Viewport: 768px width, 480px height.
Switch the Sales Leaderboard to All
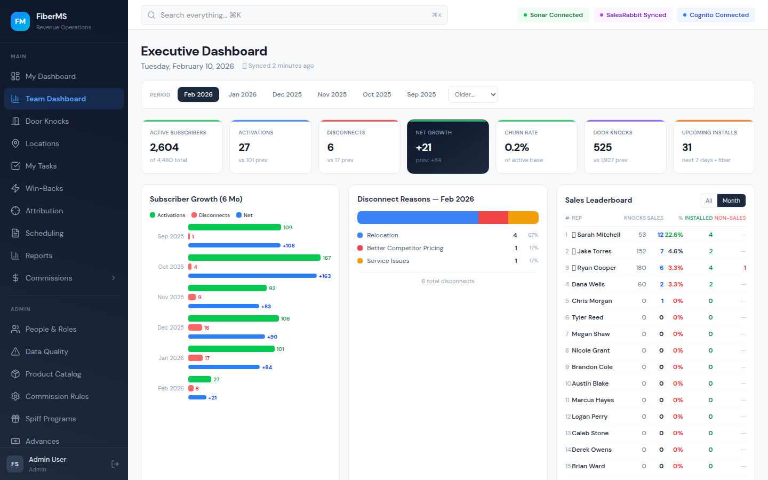[x=709, y=200]
